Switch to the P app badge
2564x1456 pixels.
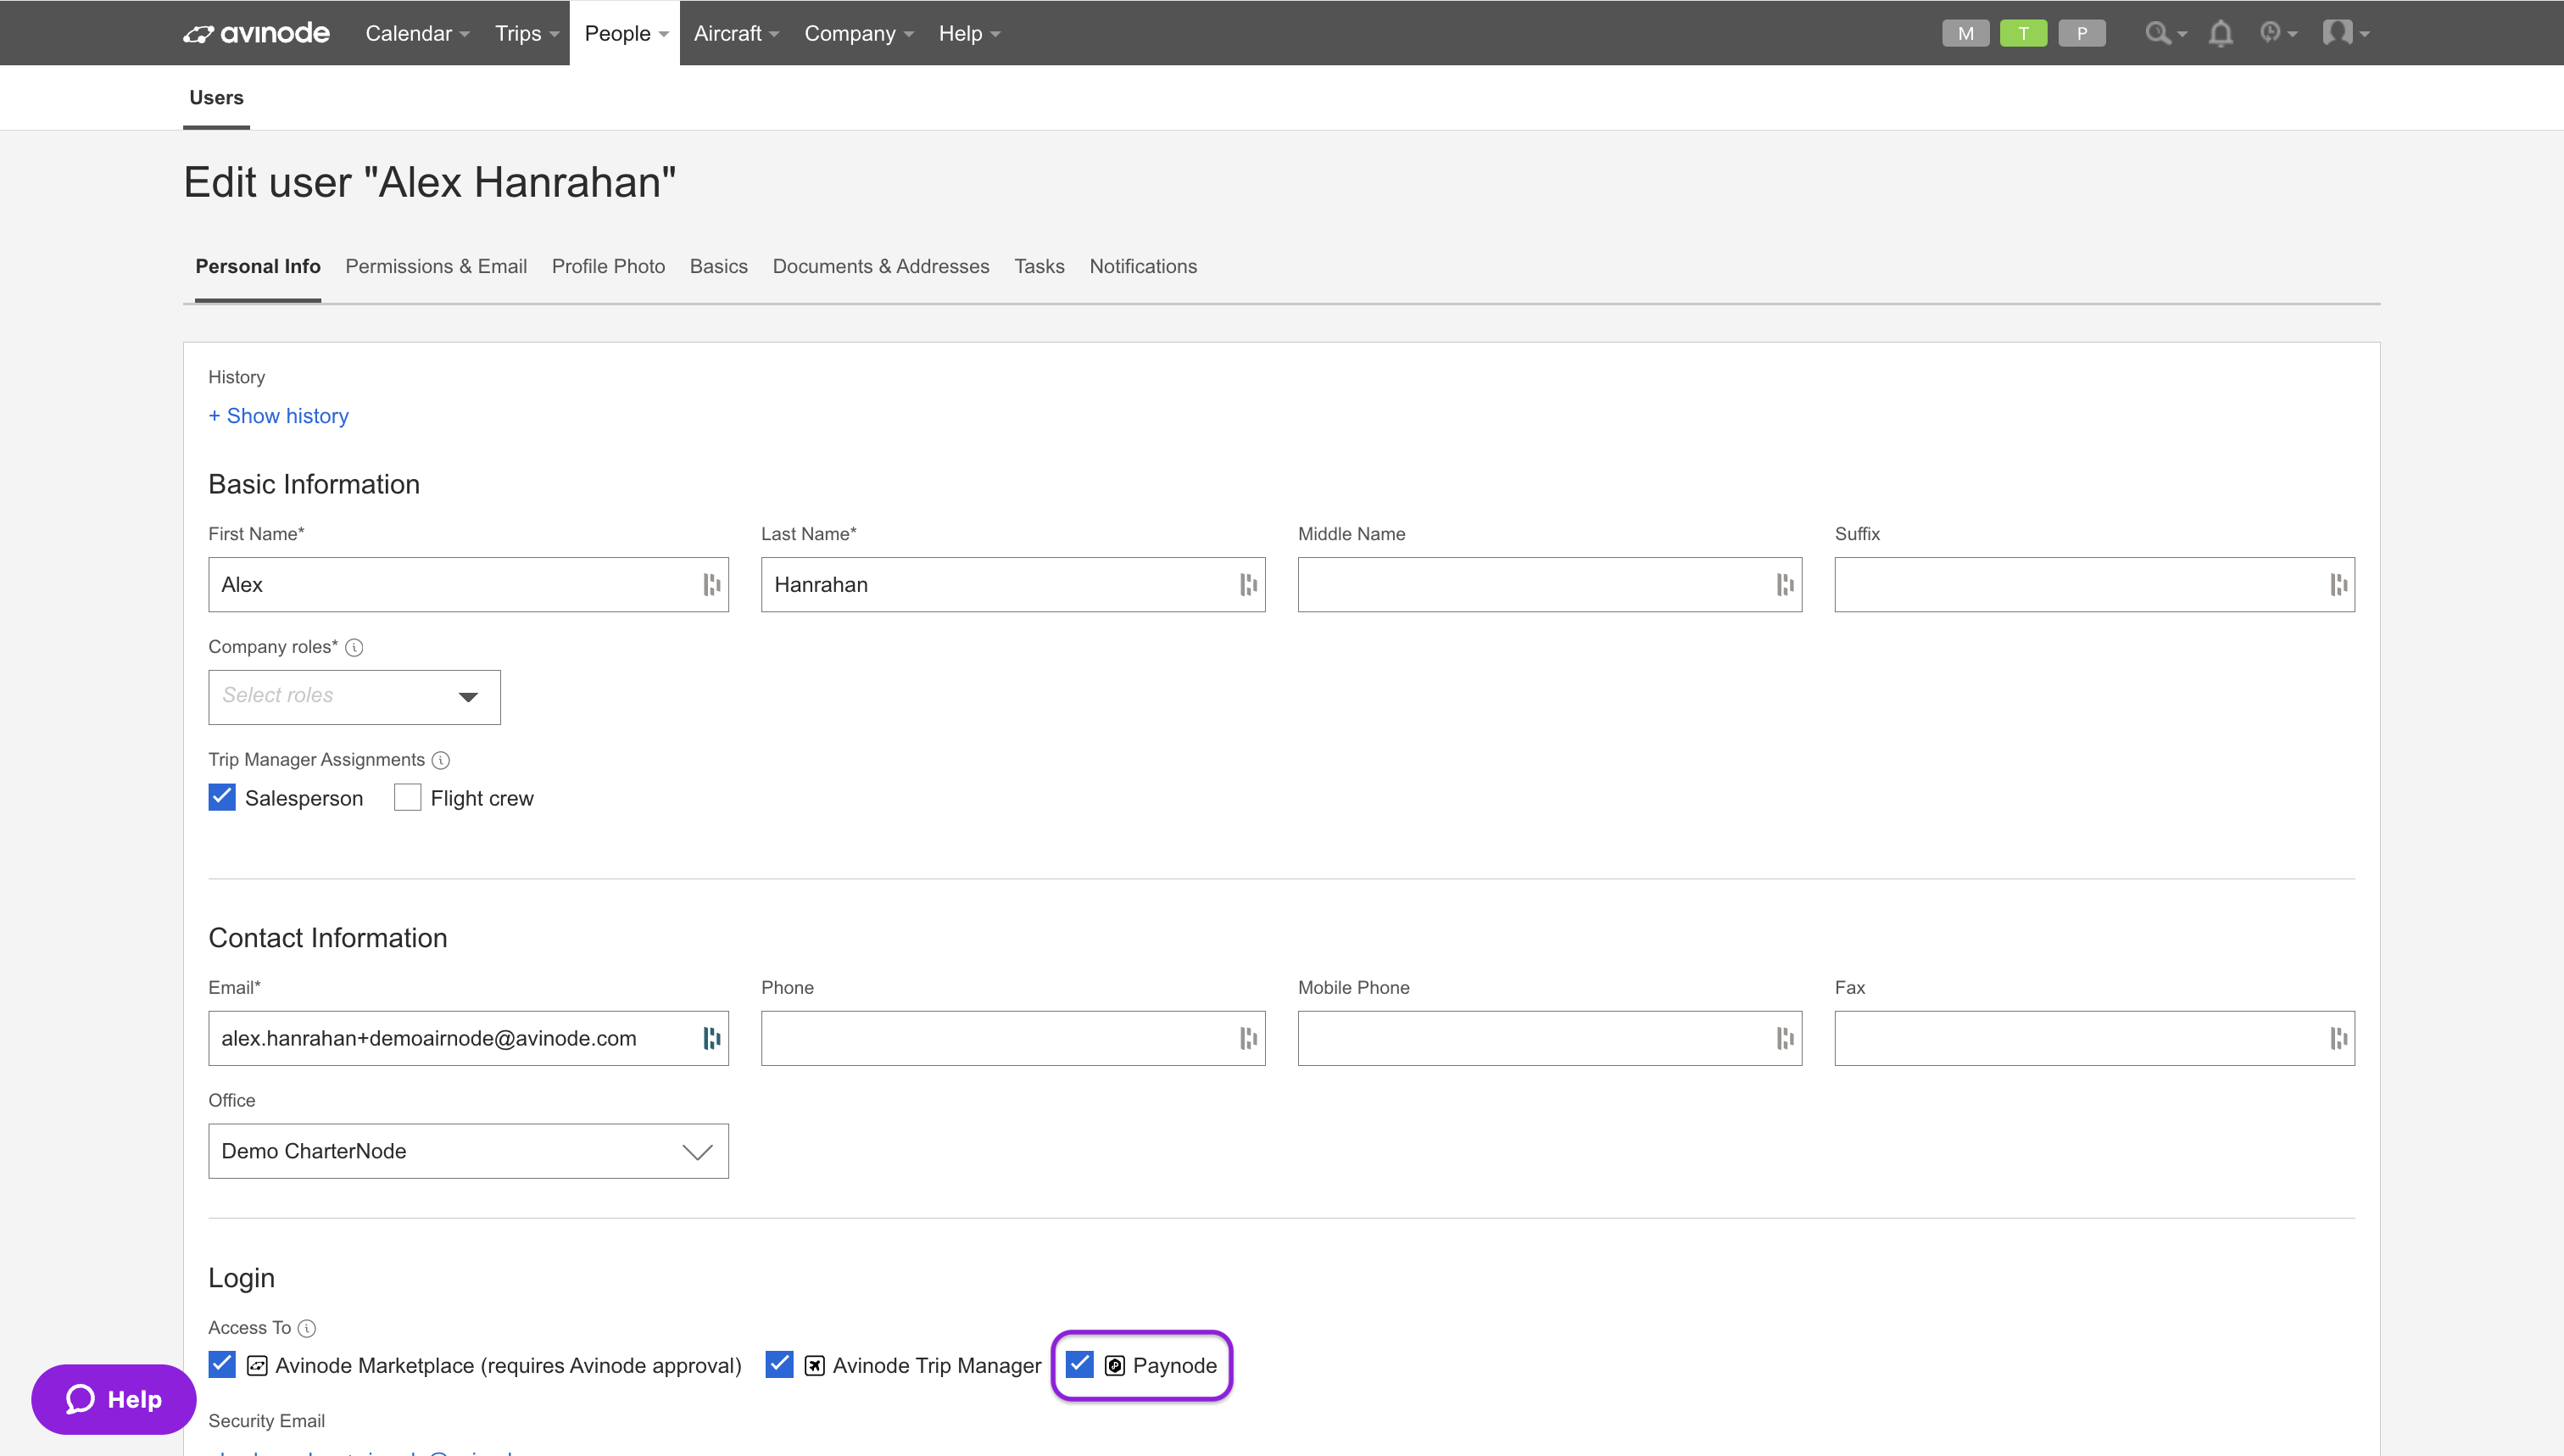click(x=2082, y=33)
